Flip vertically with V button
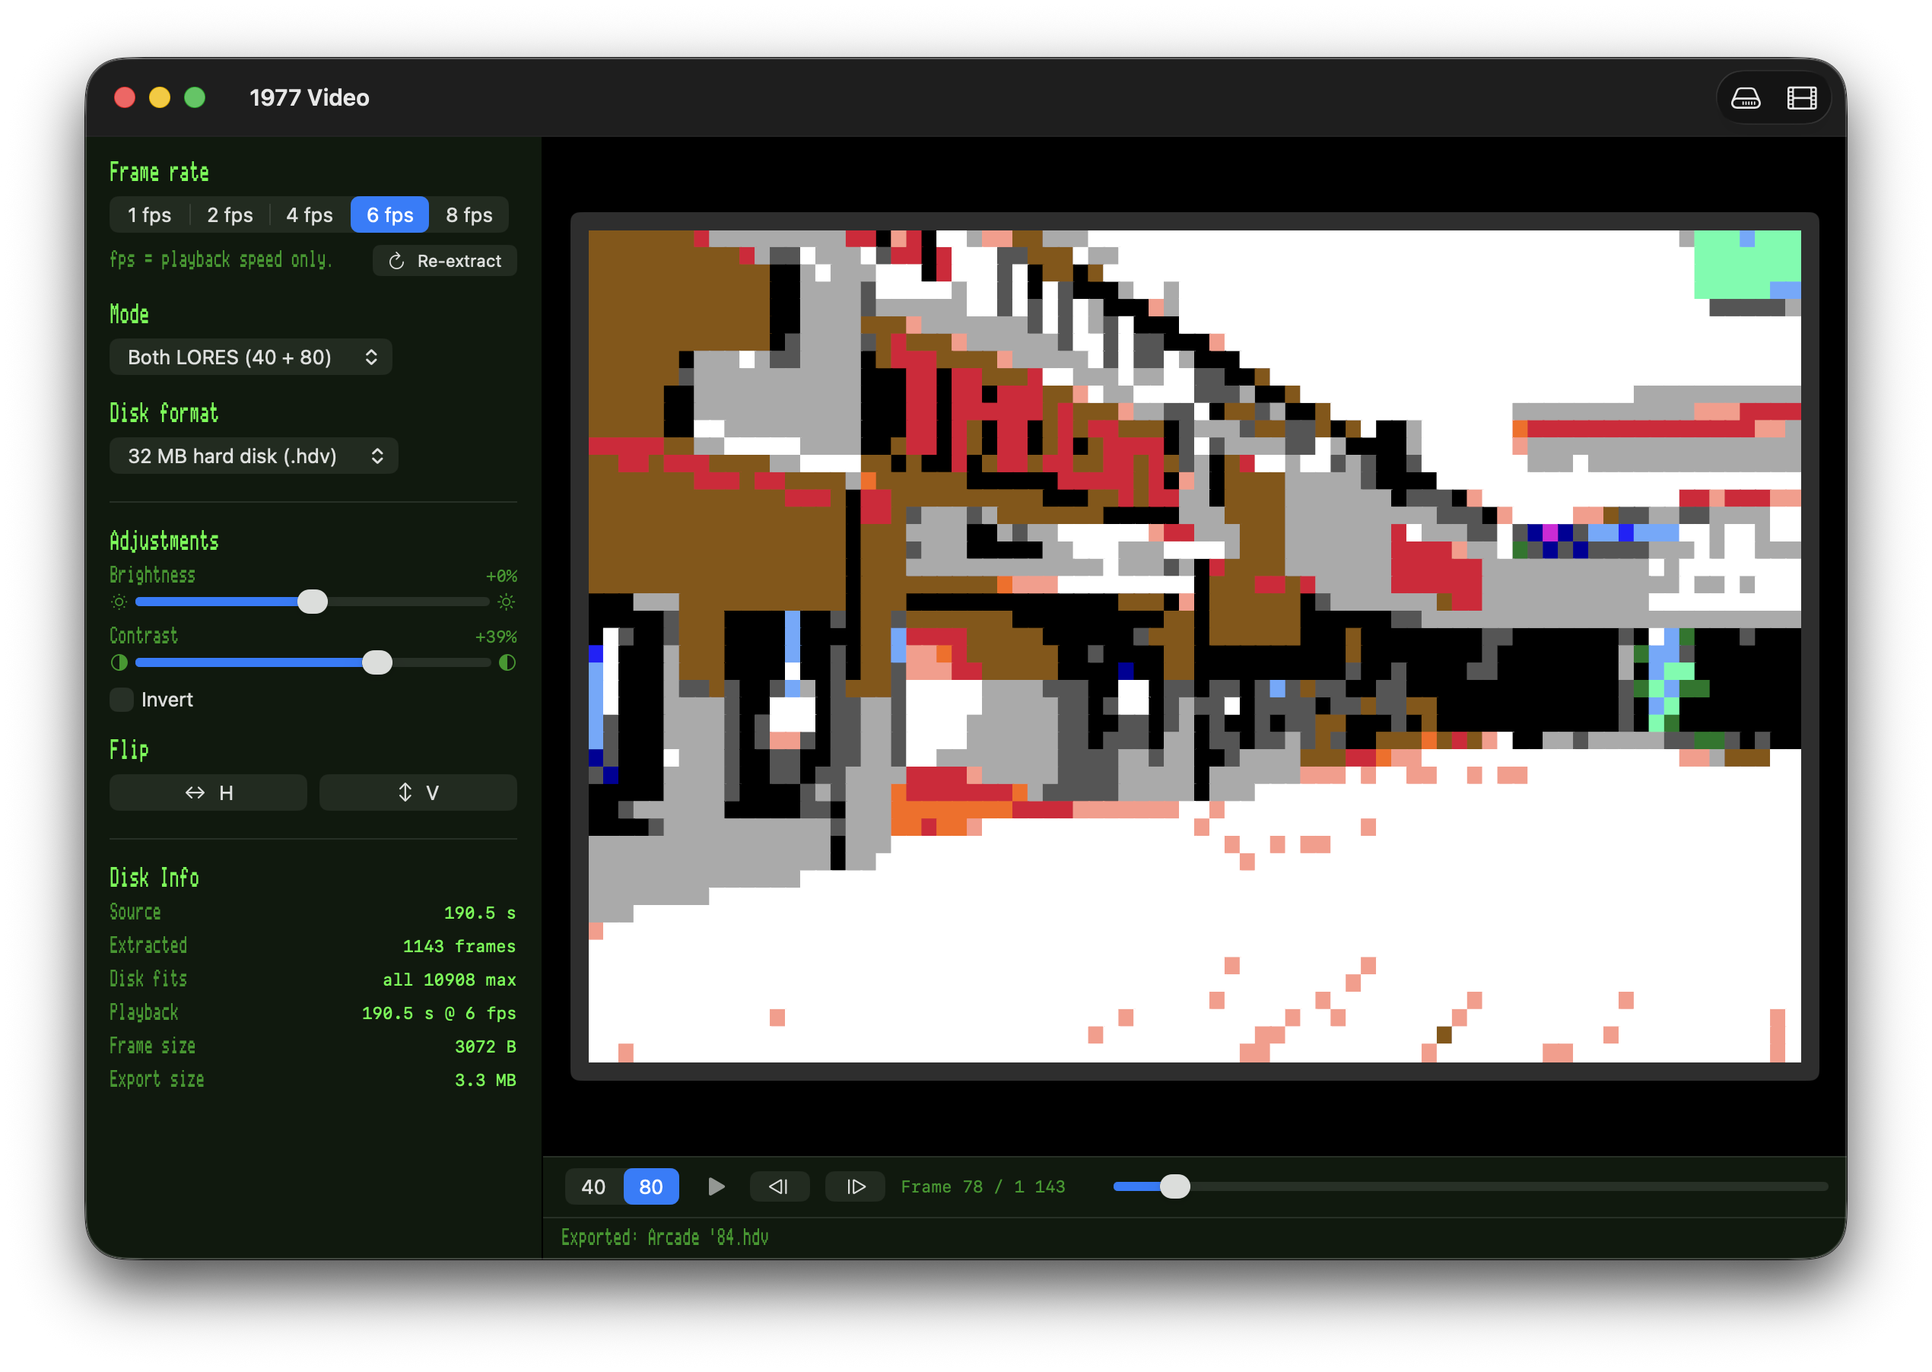This screenshot has height=1372, width=1932. (418, 792)
